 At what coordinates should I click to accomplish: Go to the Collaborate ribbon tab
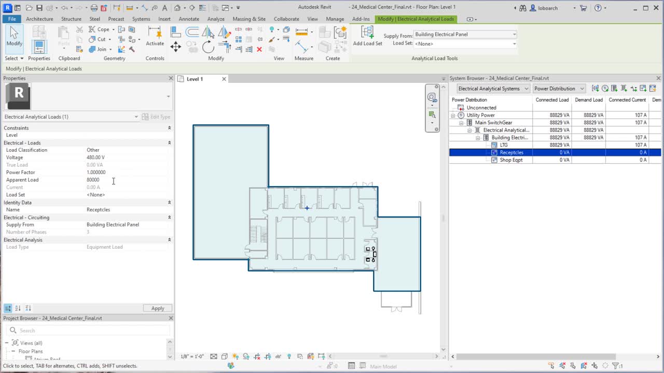(286, 19)
